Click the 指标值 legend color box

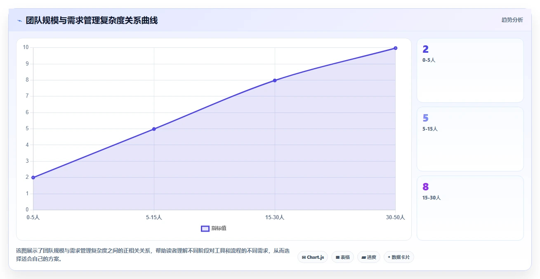pyautogui.click(x=205, y=229)
